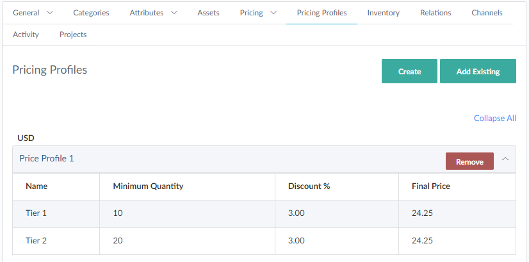Click the Collapse All link
The width and height of the screenshot is (529, 262).
pyautogui.click(x=494, y=119)
